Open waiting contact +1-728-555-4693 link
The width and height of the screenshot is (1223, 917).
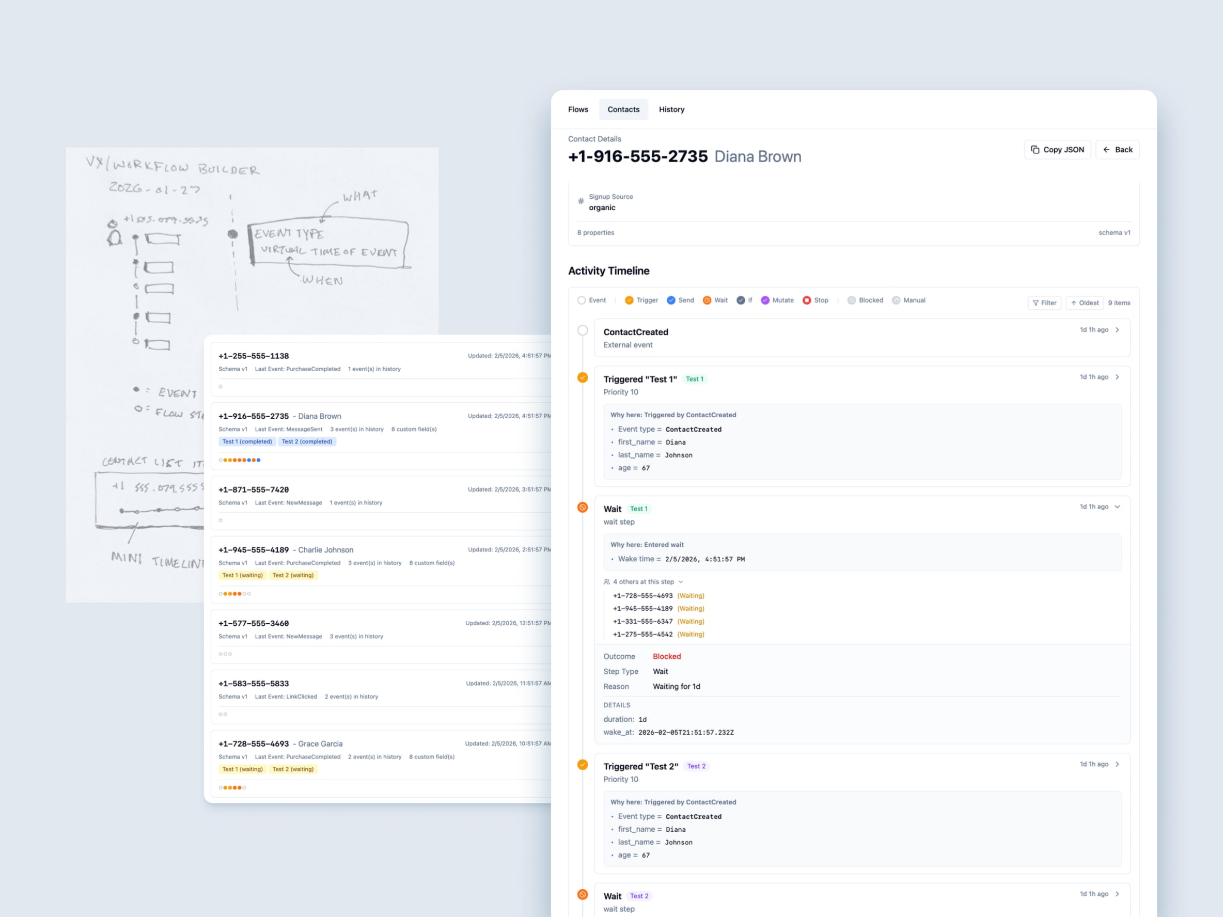tap(642, 596)
